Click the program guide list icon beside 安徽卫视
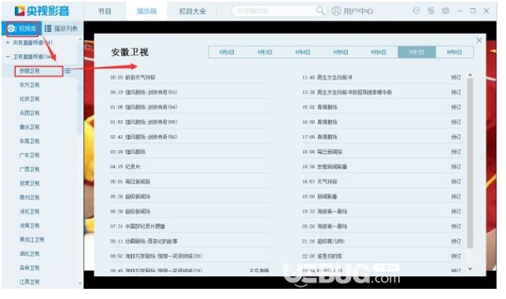The width and height of the screenshot is (506, 299). [x=68, y=71]
